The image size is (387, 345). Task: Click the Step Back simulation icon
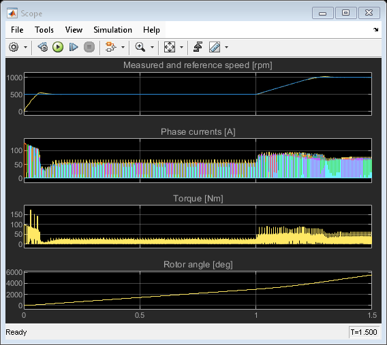[43, 47]
